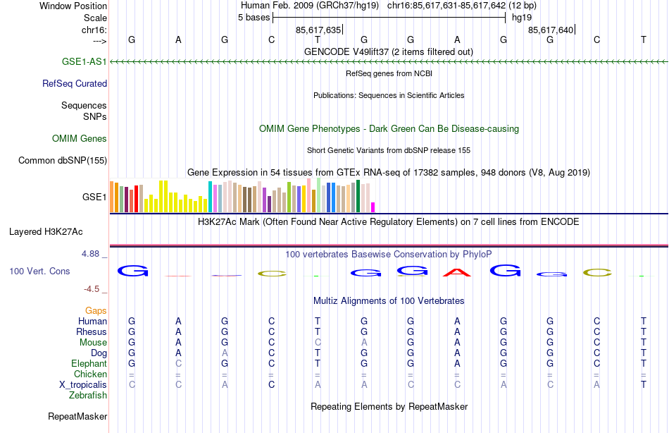This screenshot has width=669, height=433.
Task: Click the orange Gaps label
Action: 96,311
